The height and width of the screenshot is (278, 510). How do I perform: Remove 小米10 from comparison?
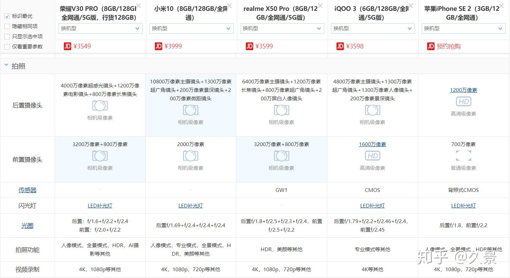(230, 6)
